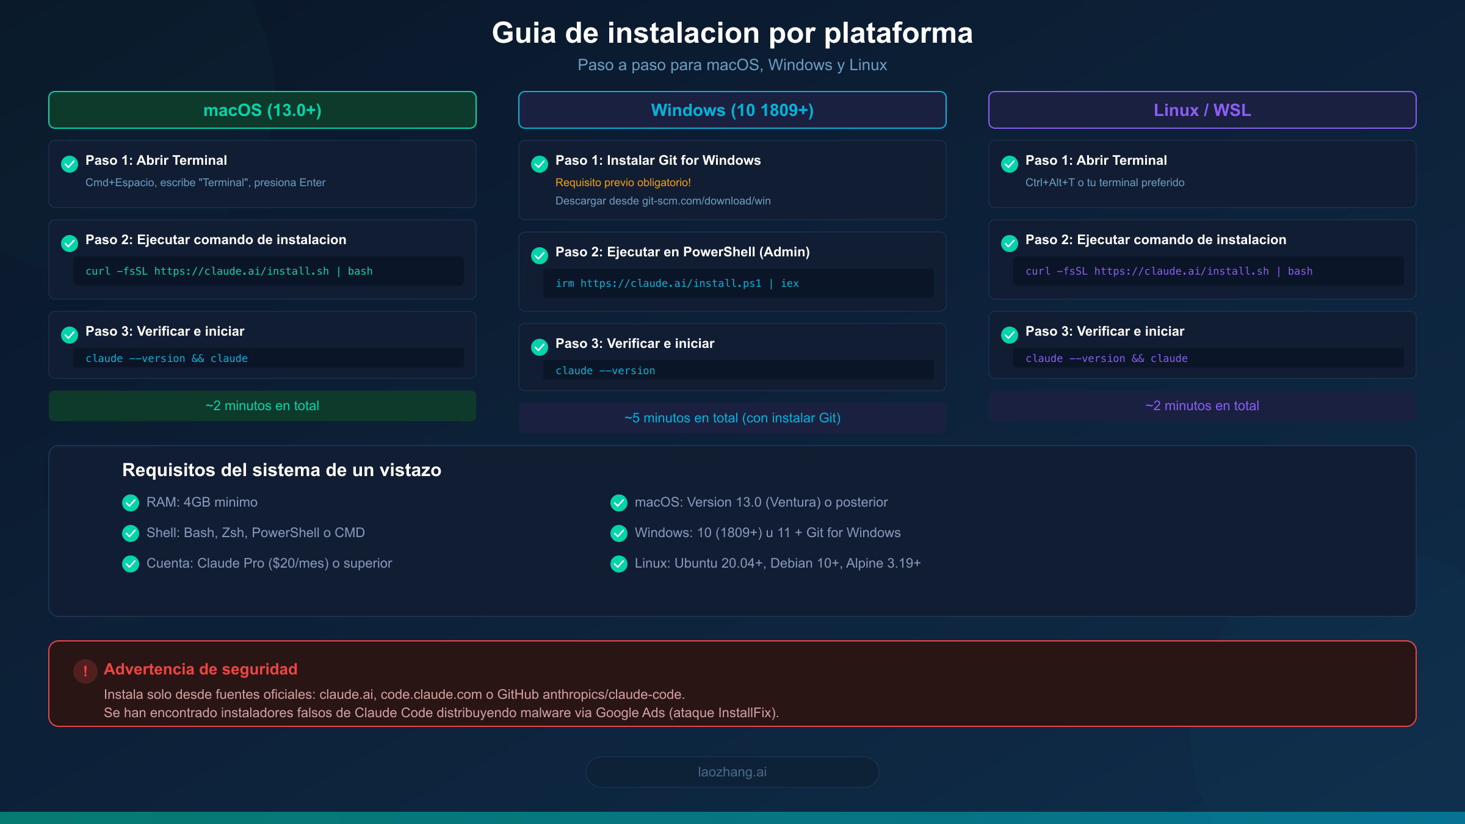The height and width of the screenshot is (824, 1465).
Task: Select the check icon next to Instalar Git for Windows
Action: pyautogui.click(x=540, y=164)
